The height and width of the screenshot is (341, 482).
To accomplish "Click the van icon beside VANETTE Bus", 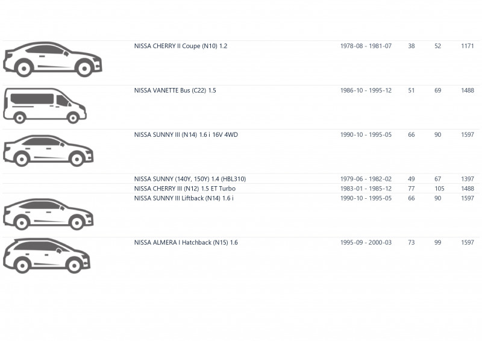I will tap(45, 106).
